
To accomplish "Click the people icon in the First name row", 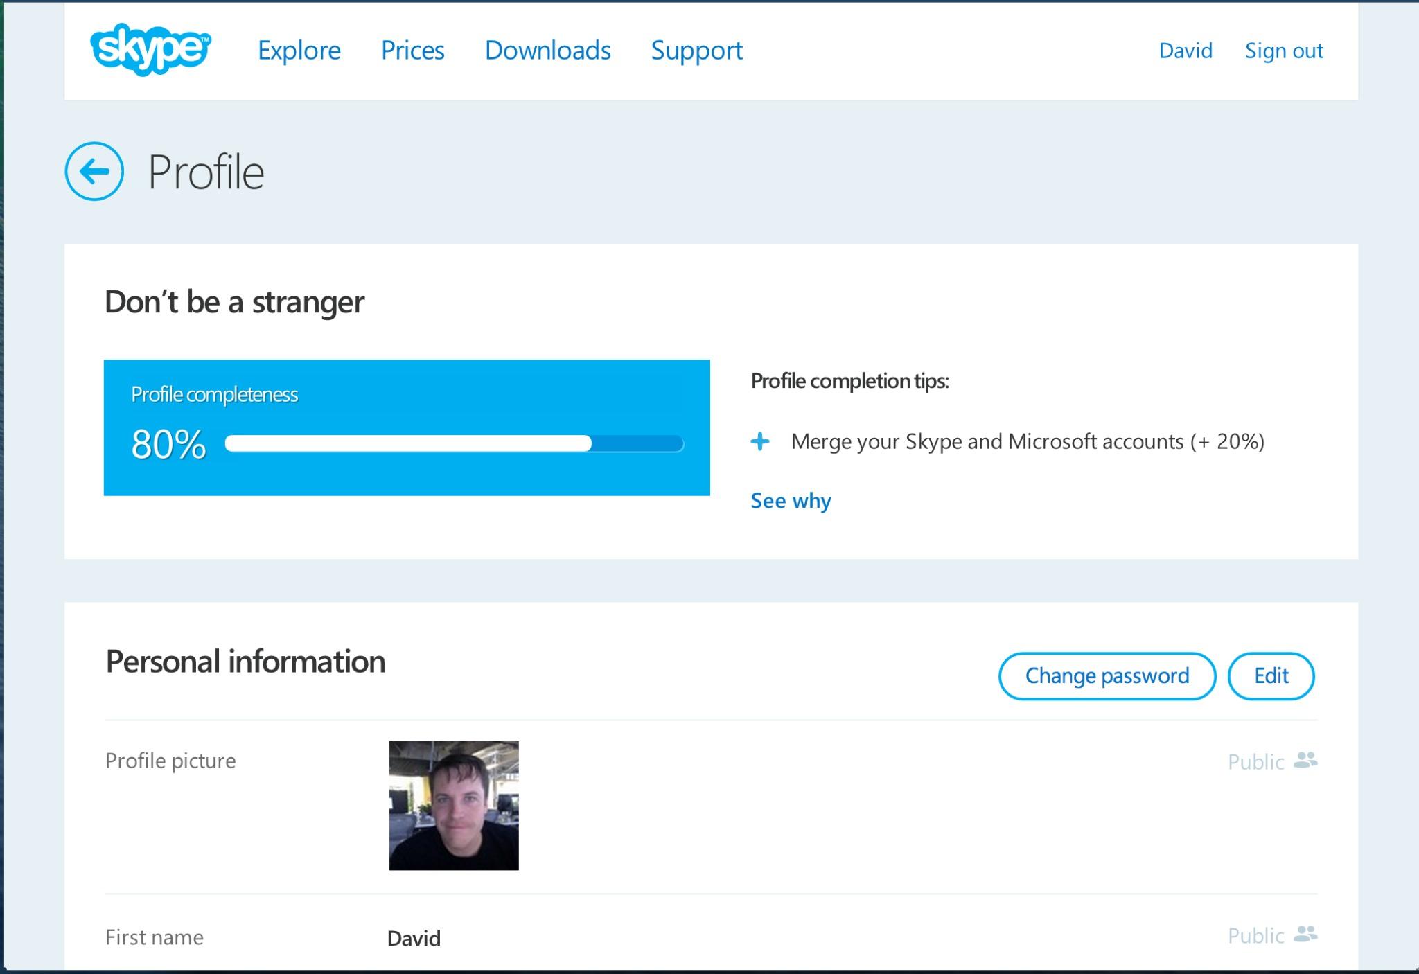I will click(x=1305, y=935).
